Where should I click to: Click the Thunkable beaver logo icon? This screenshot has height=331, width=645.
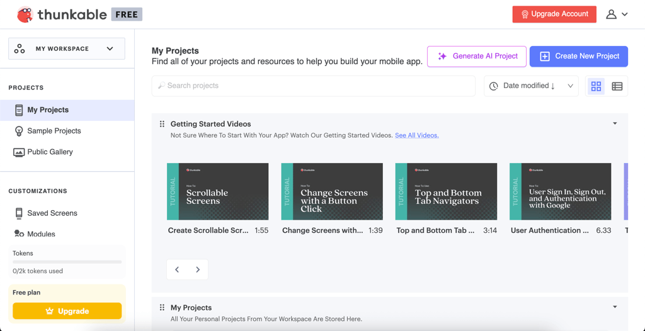click(x=25, y=14)
